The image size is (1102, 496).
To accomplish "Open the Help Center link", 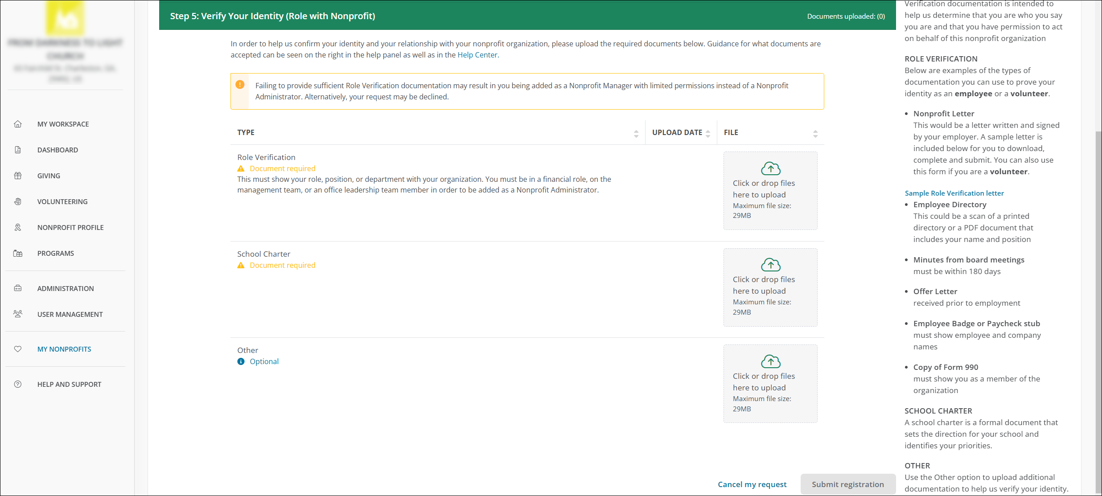I will pyautogui.click(x=477, y=55).
